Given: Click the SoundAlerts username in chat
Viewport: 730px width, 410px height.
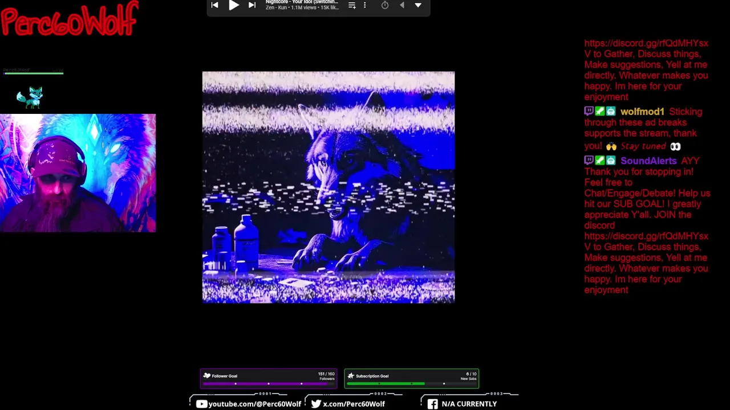Looking at the screenshot, I should (x=648, y=161).
